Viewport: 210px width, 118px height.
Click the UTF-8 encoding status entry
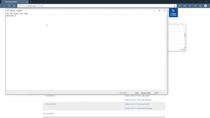click(x=156, y=93)
